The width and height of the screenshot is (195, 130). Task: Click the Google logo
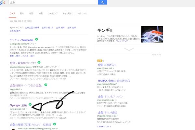pos(3,3)
